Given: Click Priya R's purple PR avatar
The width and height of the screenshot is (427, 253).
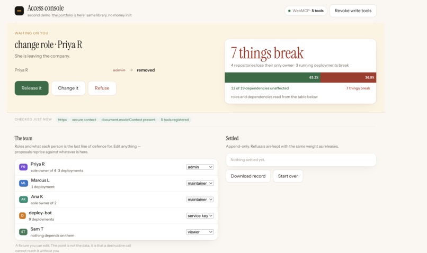Looking at the screenshot, I should [x=23, y=167].
